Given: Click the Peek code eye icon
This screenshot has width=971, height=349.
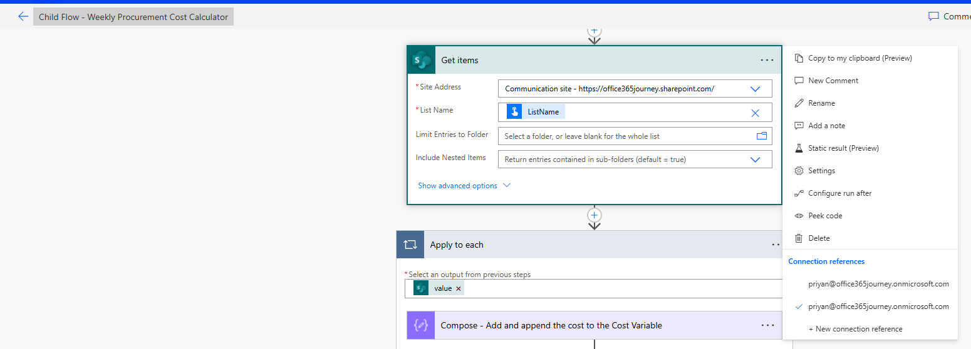Looking at the screenshot, I should (x=799, y=216).
